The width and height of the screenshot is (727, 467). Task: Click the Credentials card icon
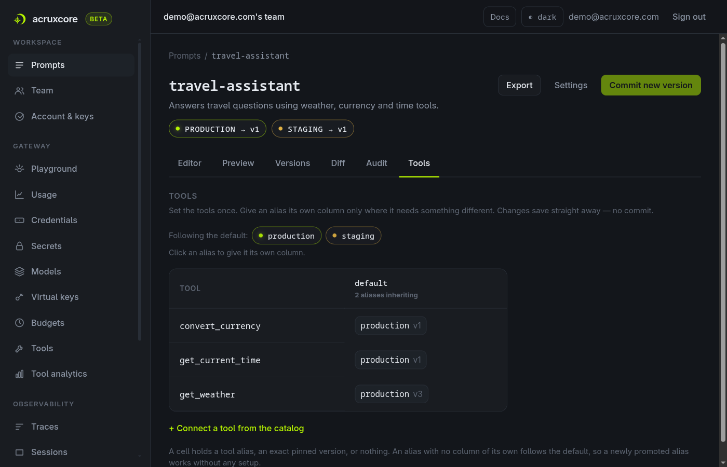(19, 220)
